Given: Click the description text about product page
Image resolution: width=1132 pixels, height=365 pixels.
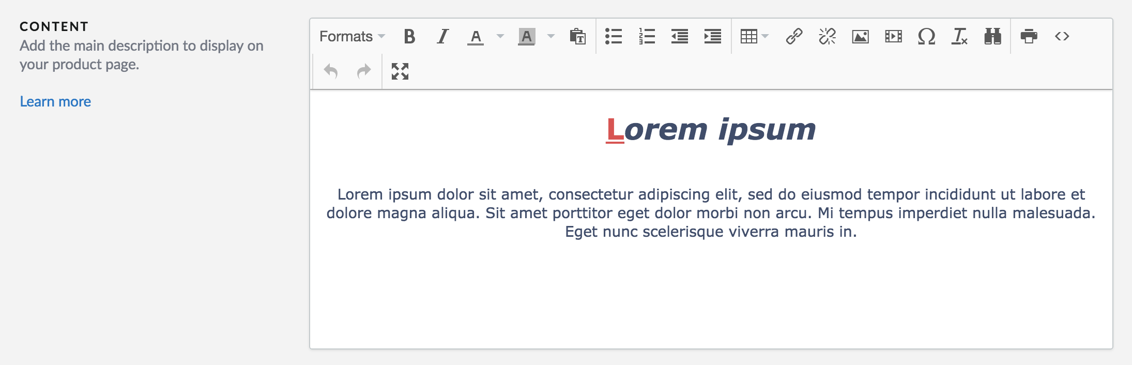Looking at the screenshot, I should [x=142, y=55].
